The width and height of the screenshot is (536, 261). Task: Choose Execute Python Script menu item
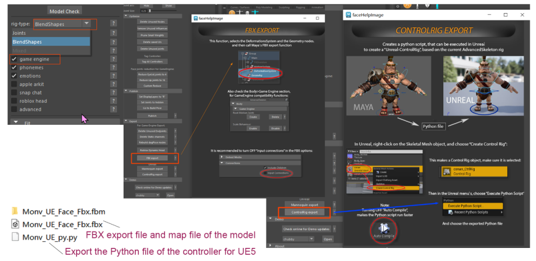[473, 206]
